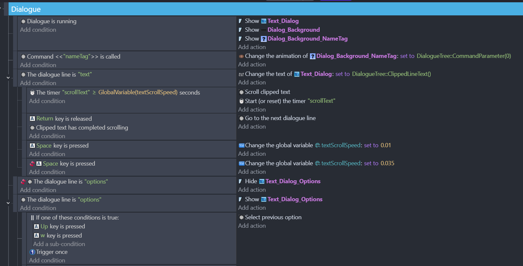Click the text object icon next to Text_Dialog in the first Show action

point(264,21)
